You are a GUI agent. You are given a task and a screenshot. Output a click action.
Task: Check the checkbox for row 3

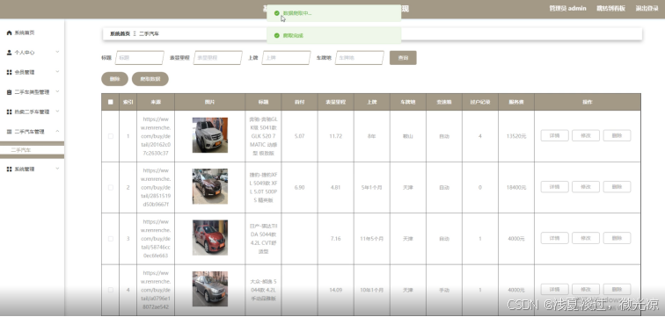click(x=111, y=239)
